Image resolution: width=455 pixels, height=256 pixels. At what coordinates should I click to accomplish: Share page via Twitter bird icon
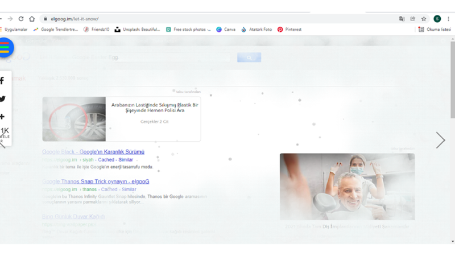coord(3,99)
